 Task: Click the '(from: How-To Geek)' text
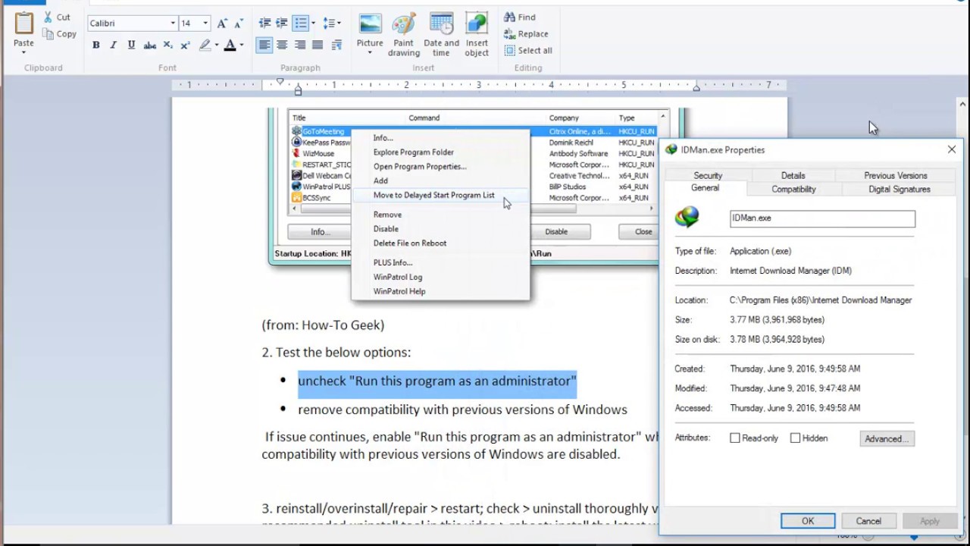(x=323, y=325)
